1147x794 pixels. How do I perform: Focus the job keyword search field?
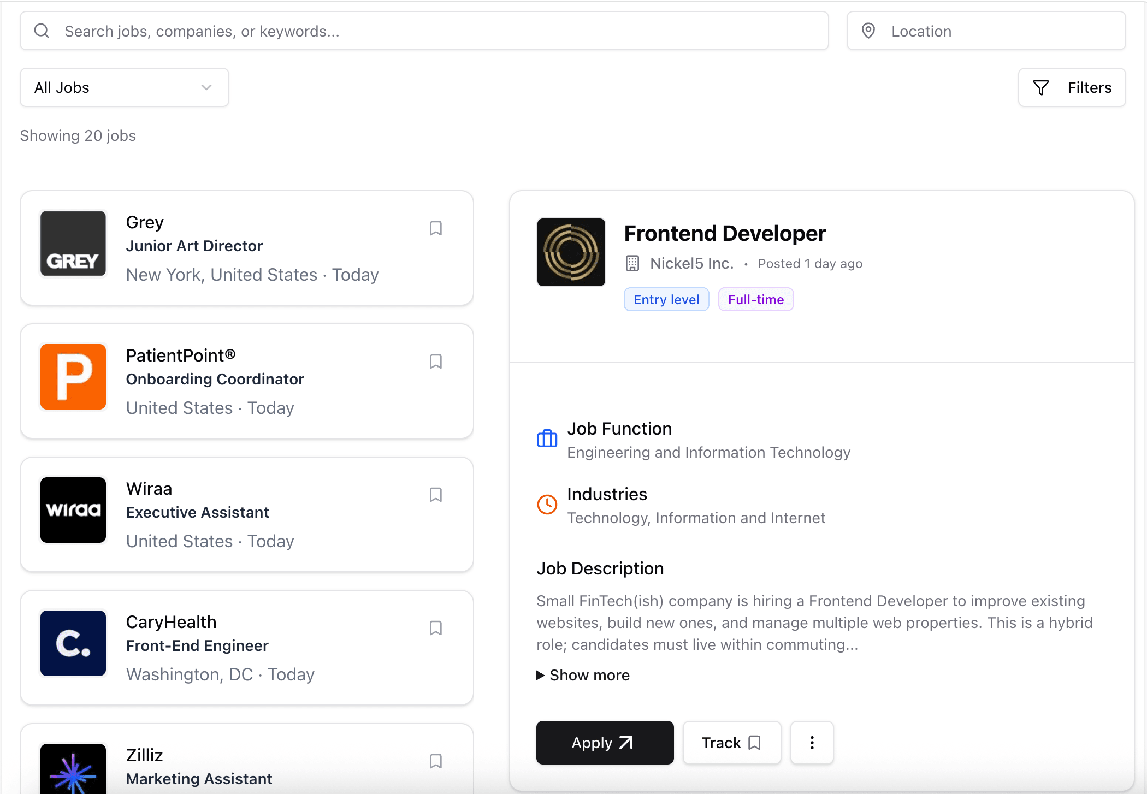437,31
